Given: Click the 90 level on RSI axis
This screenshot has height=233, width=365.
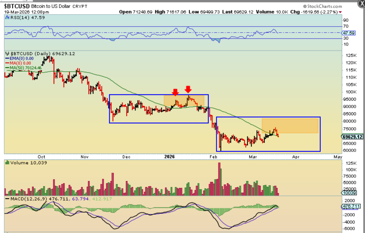Looking at the screenshot, I should coord(346,20).
